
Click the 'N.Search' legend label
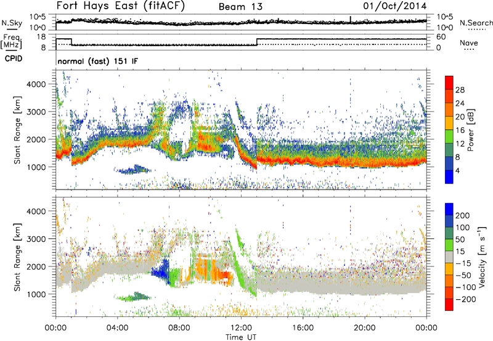click(476, 23)
